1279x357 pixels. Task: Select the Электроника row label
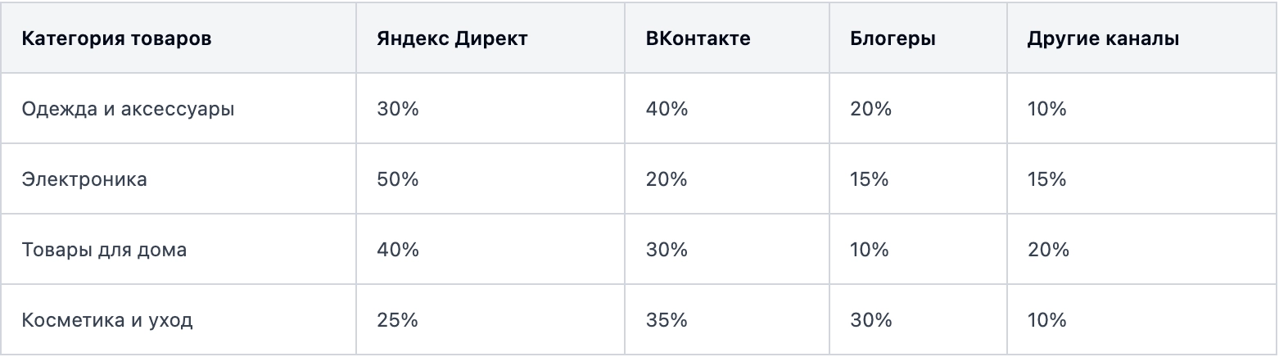[x=85, y=179]
